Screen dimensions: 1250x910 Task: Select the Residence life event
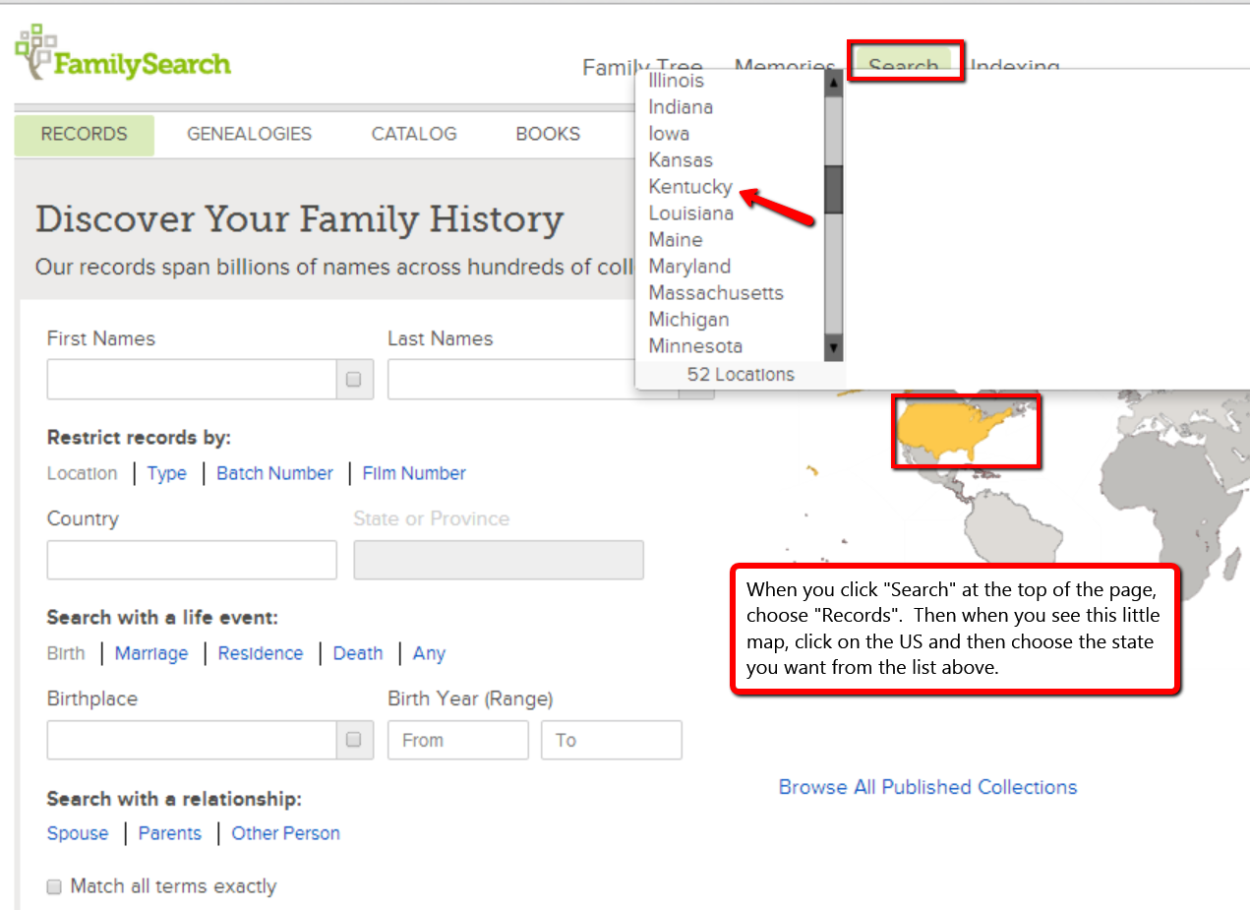[x=261, y=653]
